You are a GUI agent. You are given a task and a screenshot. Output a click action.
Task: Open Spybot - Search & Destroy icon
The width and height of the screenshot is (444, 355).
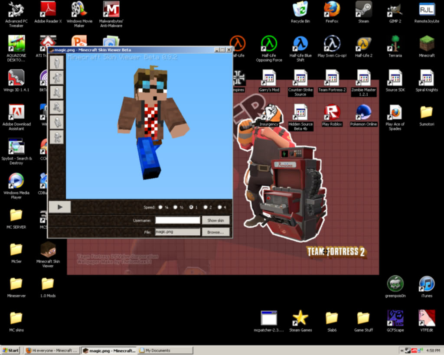pos(16,151)
